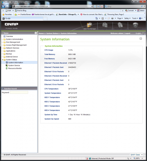Click Post to Blog toolbar button
Screen dimensions: 147x161
(21, 10)
